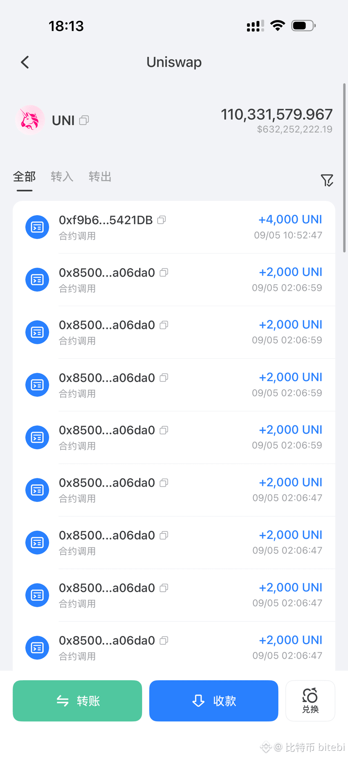Screen dimensions: 348x758
Task: Copy address of first 0x8500...a06da0 entry
Action: click(164, 272)
